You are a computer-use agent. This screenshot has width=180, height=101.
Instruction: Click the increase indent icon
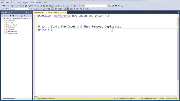point(84,9)
